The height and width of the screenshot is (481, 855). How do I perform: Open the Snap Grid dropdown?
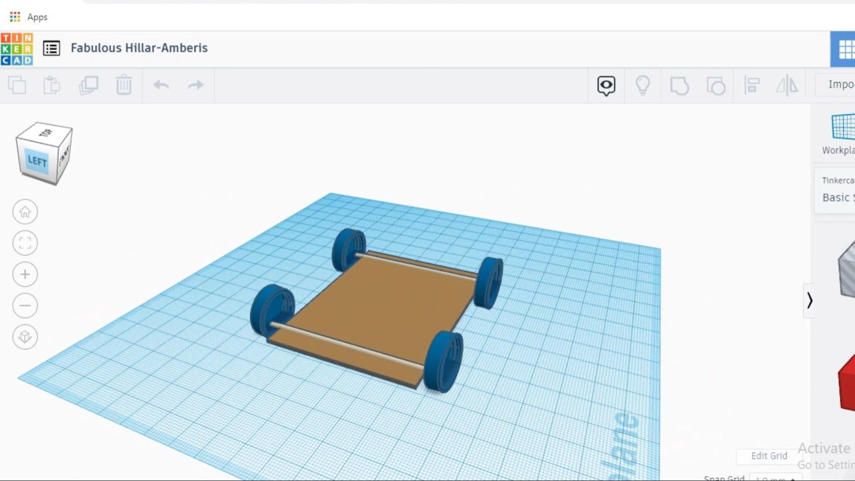click(x=776, y=478)
